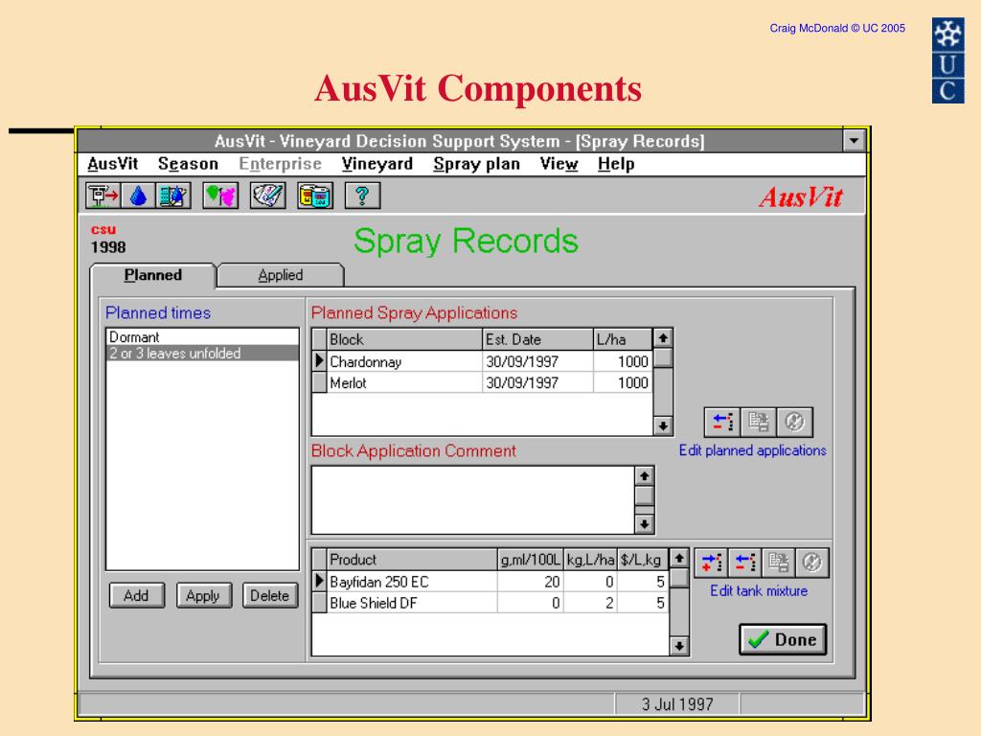Select the Bayfidan 250 EC product cell
This screenshot has height=736, width=981.
click(x=412, y=582)
